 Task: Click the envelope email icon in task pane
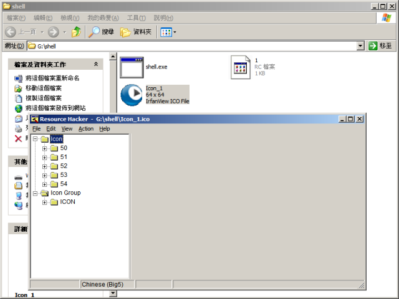[x=18, y=118]
